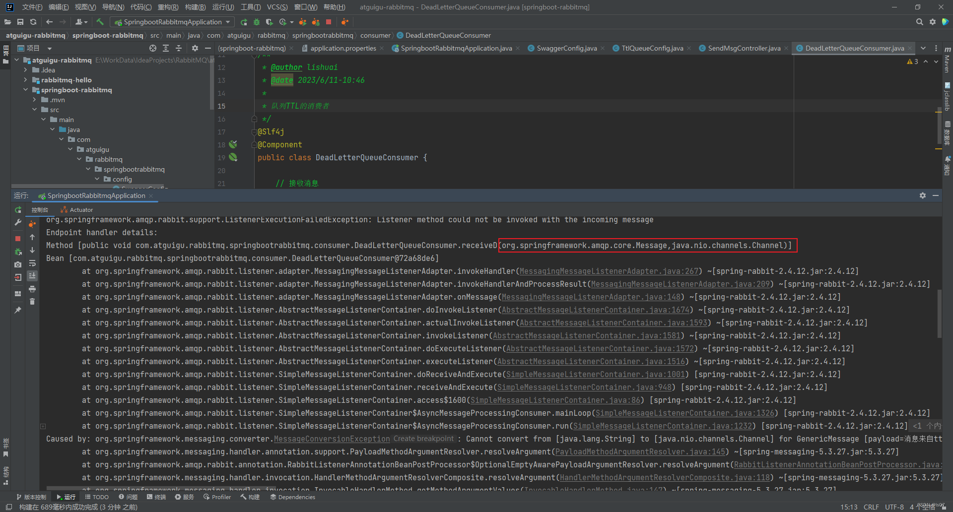This screenshot has width=953, height=512.
Task: Click the Save All floppy icon
Action: coord(20,22)
